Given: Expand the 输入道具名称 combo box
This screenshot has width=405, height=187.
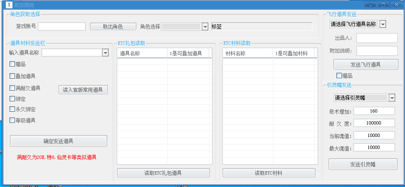Looking at the screenshot, I should (105, 53).
